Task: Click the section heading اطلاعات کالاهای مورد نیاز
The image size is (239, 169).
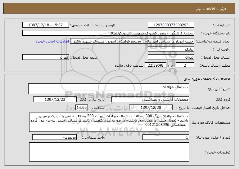Action: coord(207,79)
